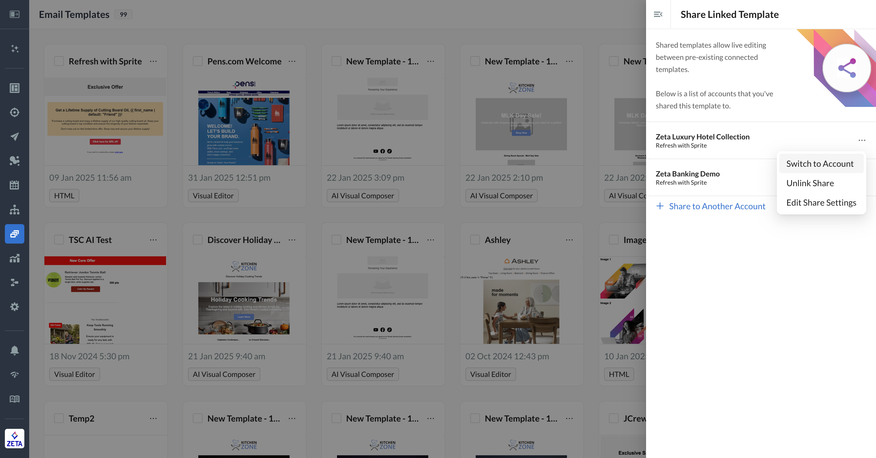Click the Email Templates page heading
This screenshot has width=876, height=458.
pos(74,14)
